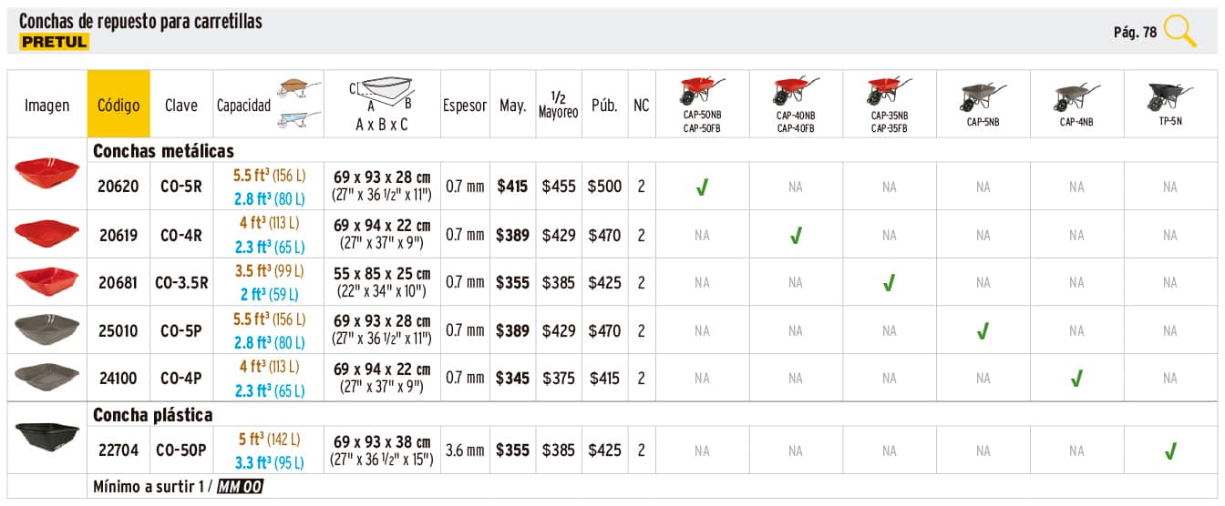This screenshot has height=506, width=1225.
Task: Click the yellow Código column header
Action: [x=118, y=105]
